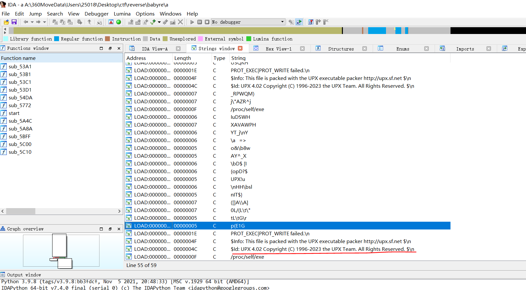Click the Functions window horizontal scrollbar thumb

[21, 211]
